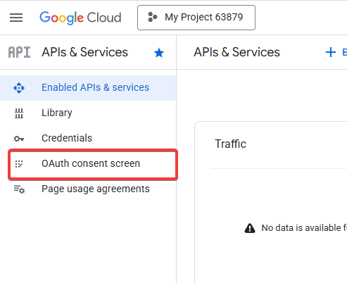Click the Credentials key icon

point(19,139)
